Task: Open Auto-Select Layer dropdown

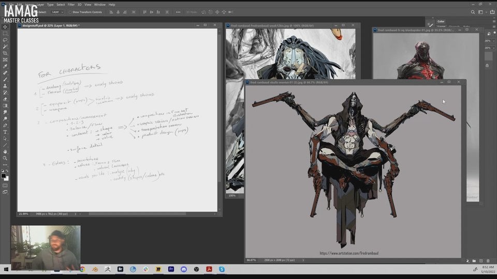Action: [x=57, y=12]
